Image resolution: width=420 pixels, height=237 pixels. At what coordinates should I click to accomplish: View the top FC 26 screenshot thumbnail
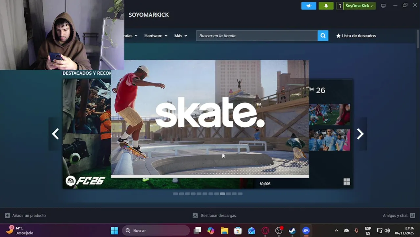[329, 115]
